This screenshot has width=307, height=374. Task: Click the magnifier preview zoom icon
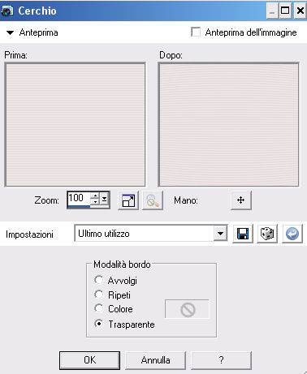(x=153, y=200)
